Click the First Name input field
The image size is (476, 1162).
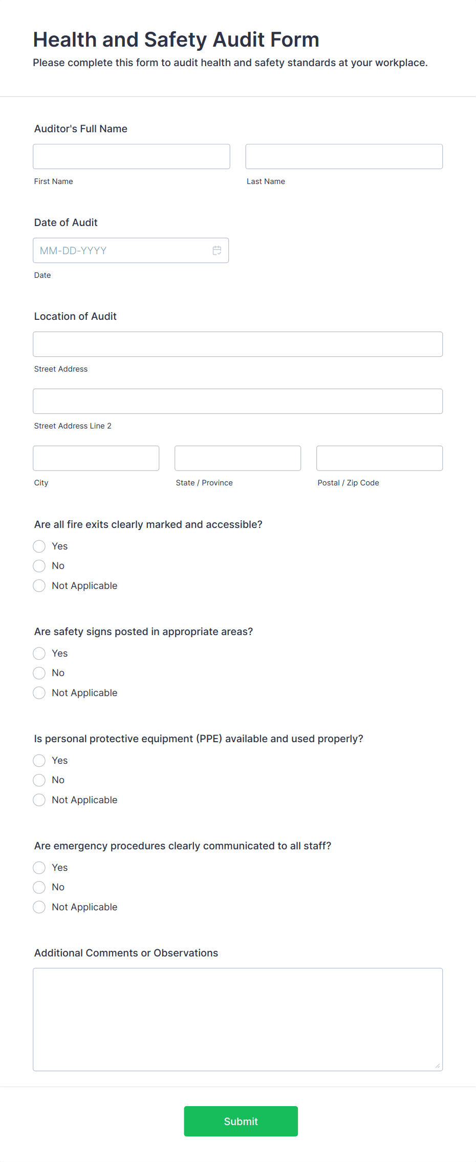coord(131,156)
